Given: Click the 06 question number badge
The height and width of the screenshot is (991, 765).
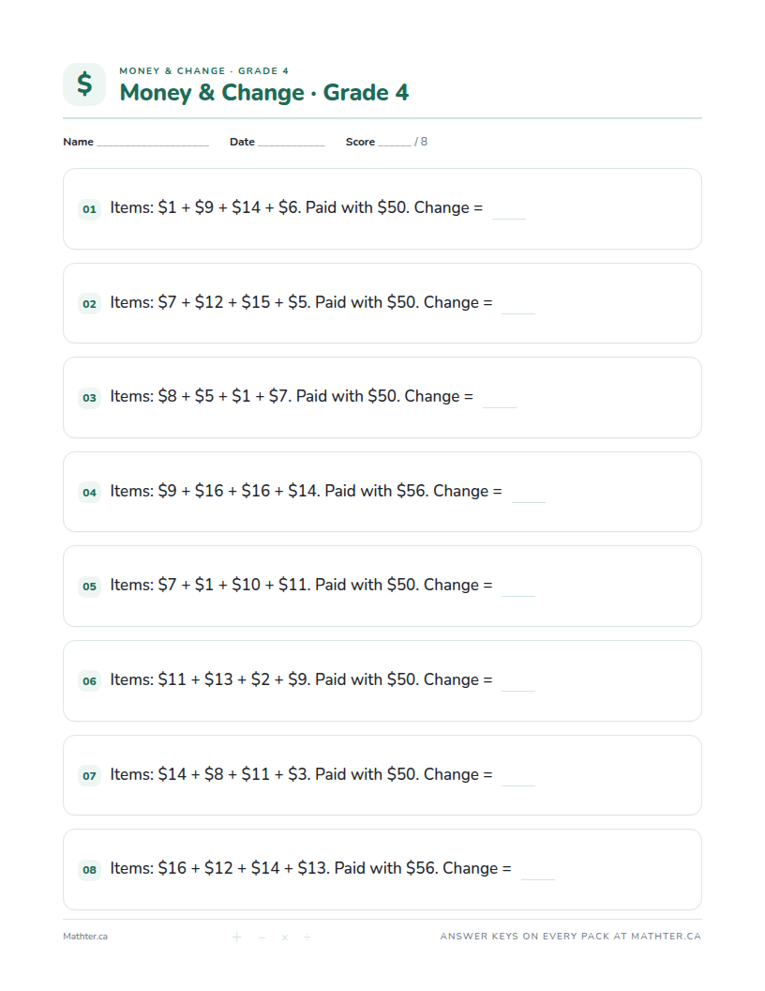Looking at the screenshot, I should 90,681.
